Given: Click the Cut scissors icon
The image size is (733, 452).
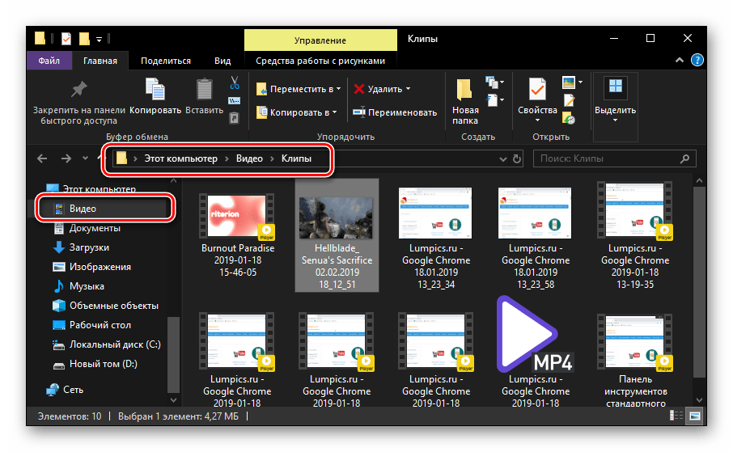Looking at the screenshot, I should [235, 82].
